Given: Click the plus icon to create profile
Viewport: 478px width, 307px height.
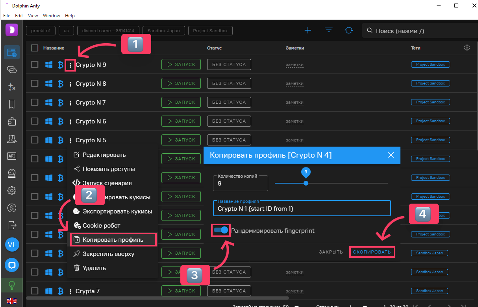Looking at the screenshot, I should [x=308, y=31].
